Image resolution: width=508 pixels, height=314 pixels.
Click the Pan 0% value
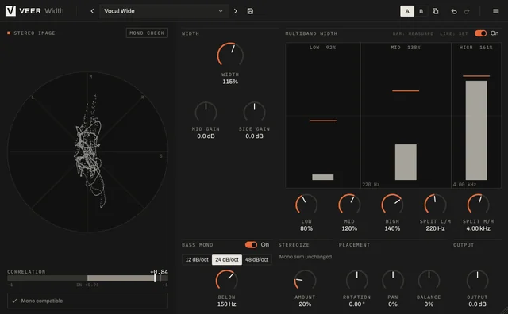(x=393, y=304)
